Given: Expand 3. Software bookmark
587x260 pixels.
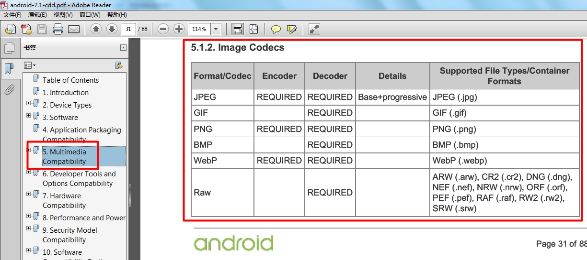Looking at the screenshot, I should tap(29, 116).
